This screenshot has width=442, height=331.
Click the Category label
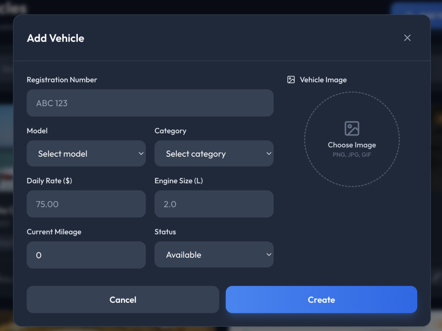[170, 131]
